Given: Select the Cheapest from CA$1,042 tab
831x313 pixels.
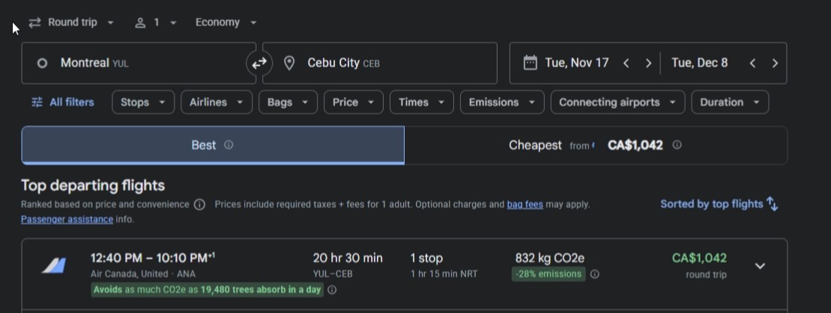Looking at the screenshot, I should (x=596, y=145).
